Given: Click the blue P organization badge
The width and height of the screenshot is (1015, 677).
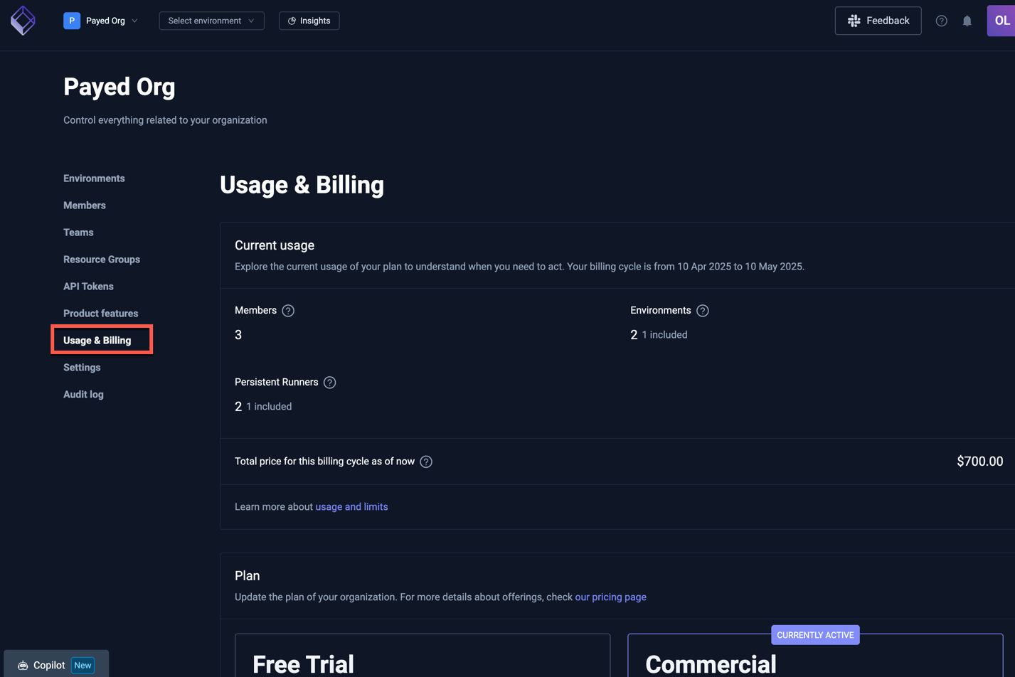Looking at the screenshot, I should point(72,21).
